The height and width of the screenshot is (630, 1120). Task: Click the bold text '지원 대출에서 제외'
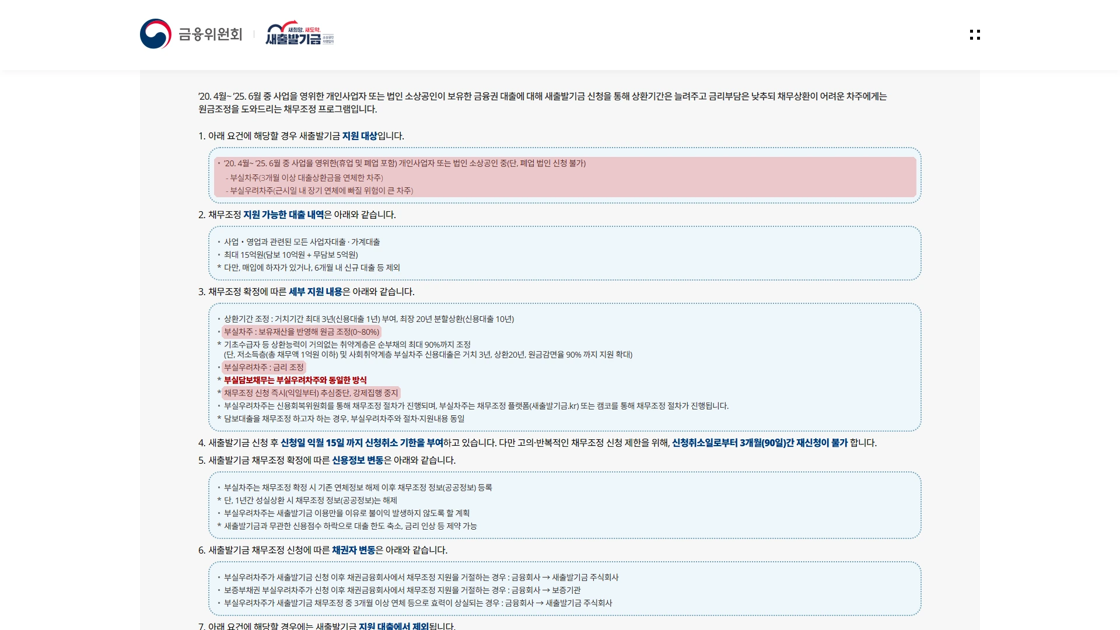tap(394, 626)
